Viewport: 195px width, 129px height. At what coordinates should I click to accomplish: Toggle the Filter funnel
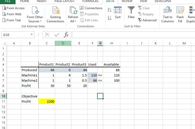pyautogui.click(x=131, y=13)
